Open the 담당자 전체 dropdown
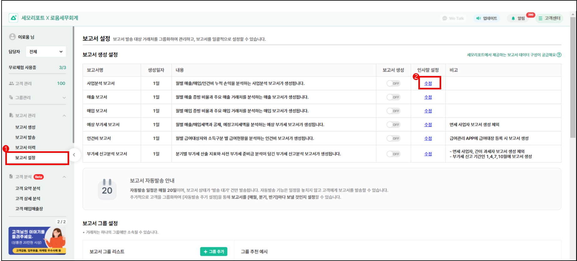Screen dimensions: 577x261 [x=46, y=52]
